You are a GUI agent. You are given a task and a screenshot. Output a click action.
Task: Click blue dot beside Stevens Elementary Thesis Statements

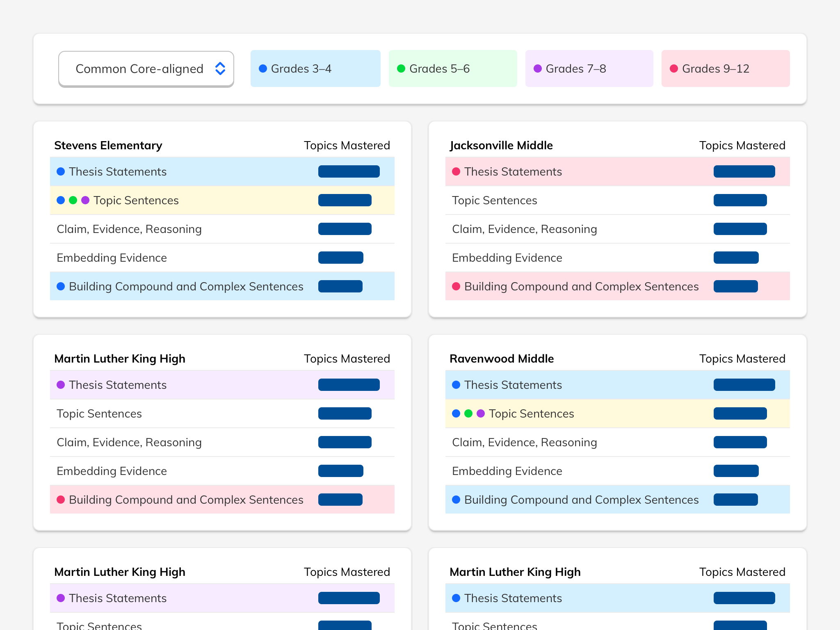61,171
